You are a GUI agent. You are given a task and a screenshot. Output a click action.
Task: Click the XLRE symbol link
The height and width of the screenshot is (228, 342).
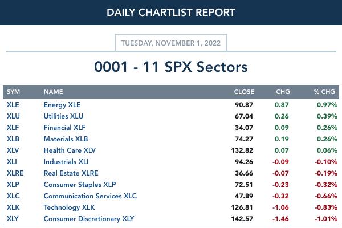(15, 173)
